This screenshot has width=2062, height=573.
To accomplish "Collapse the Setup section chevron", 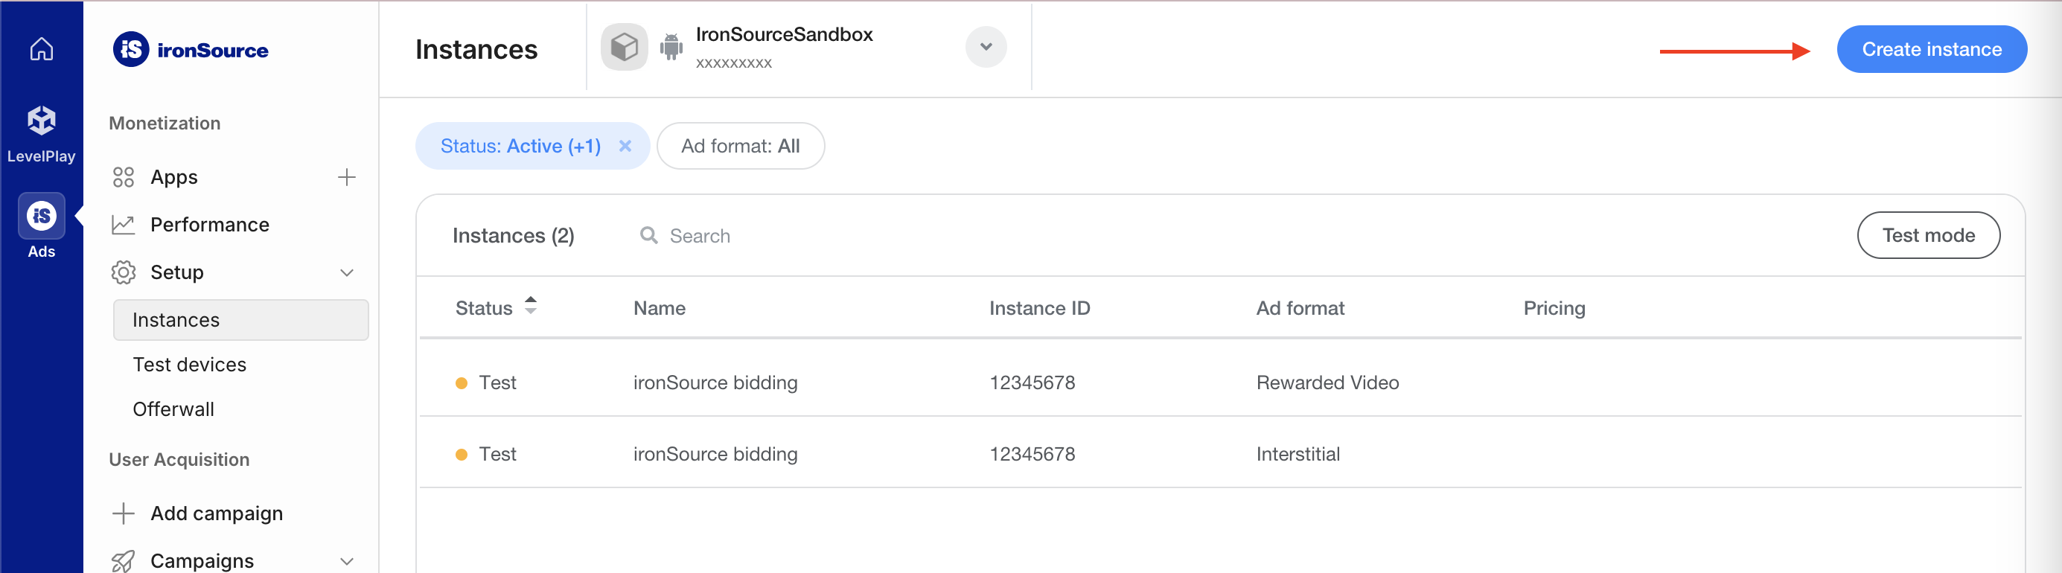I will [x=347, y=272].
